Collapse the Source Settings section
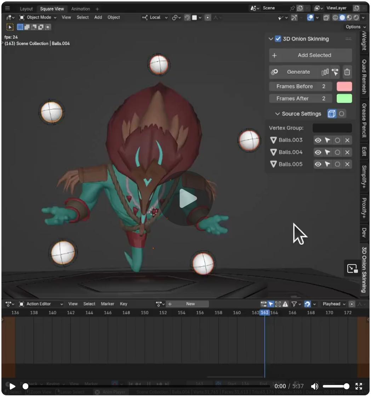371x396 pixels. (x=278, y=114)
